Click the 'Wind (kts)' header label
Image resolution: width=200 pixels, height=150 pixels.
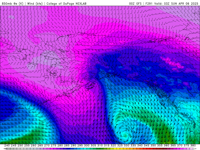tap(35, 3)
